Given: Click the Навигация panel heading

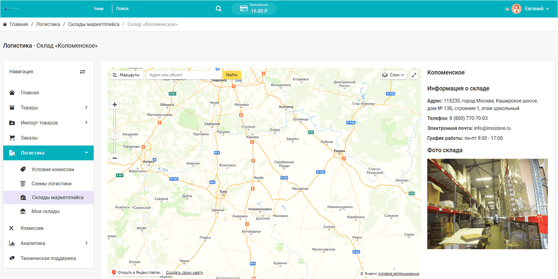Looking at the screenshot, I should (21, 72).
